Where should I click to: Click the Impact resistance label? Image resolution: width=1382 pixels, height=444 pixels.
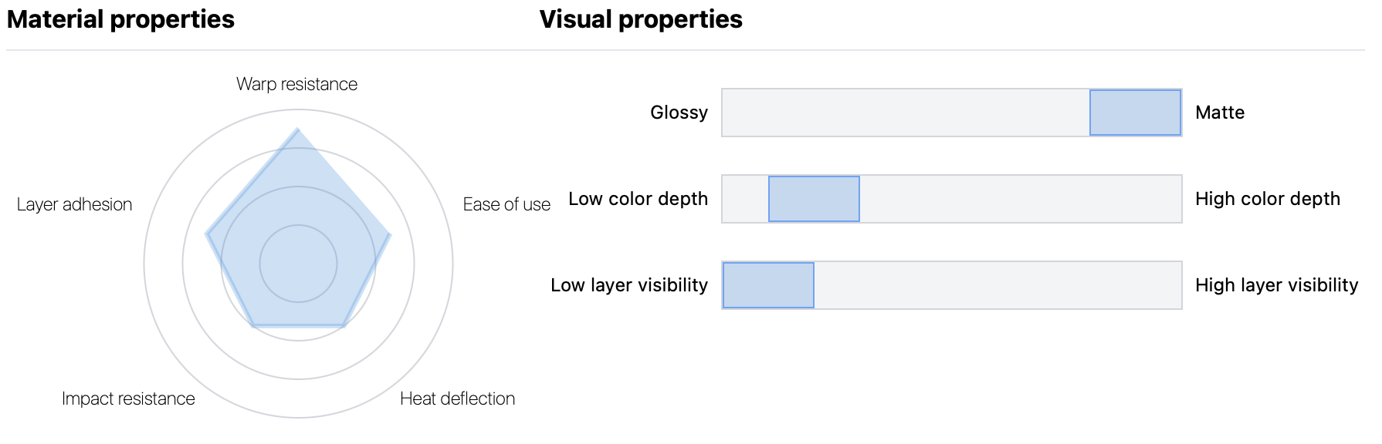pos(128,399)
